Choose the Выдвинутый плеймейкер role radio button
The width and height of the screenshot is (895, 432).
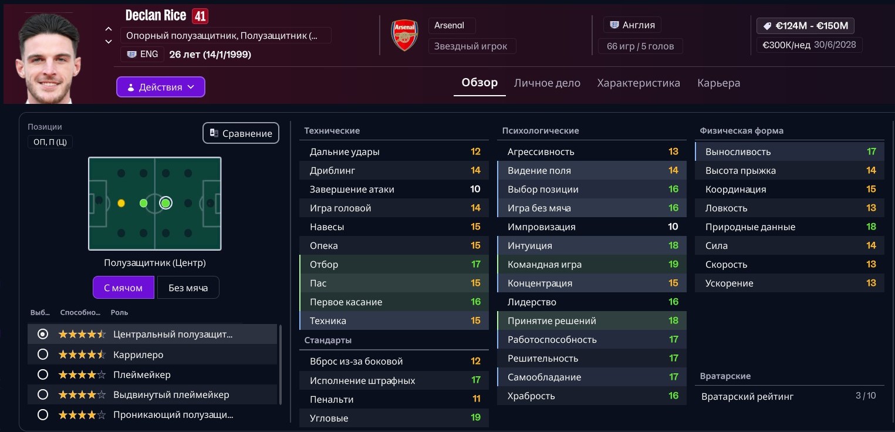(42, 394)
